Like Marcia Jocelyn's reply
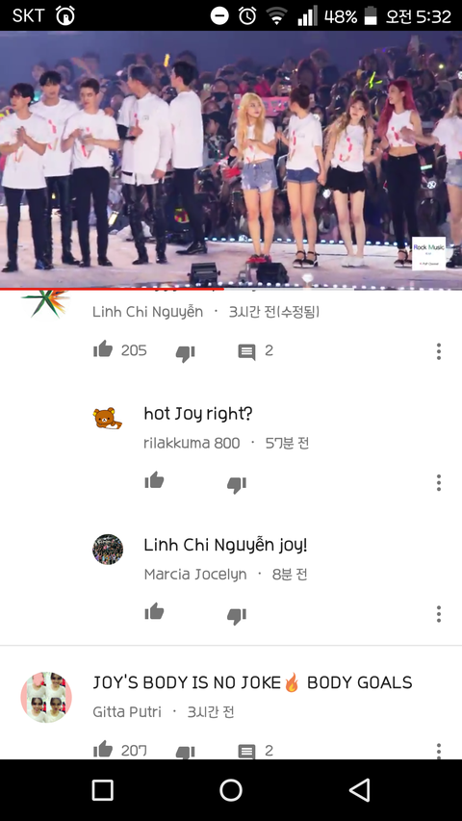The image size is (462, 821). (155, 611)
